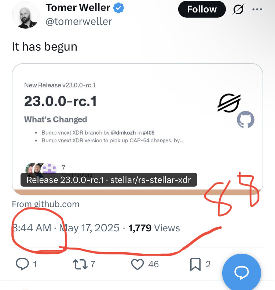Open the stellar/rs-stellar-xdr release caption

coord(109,180)
